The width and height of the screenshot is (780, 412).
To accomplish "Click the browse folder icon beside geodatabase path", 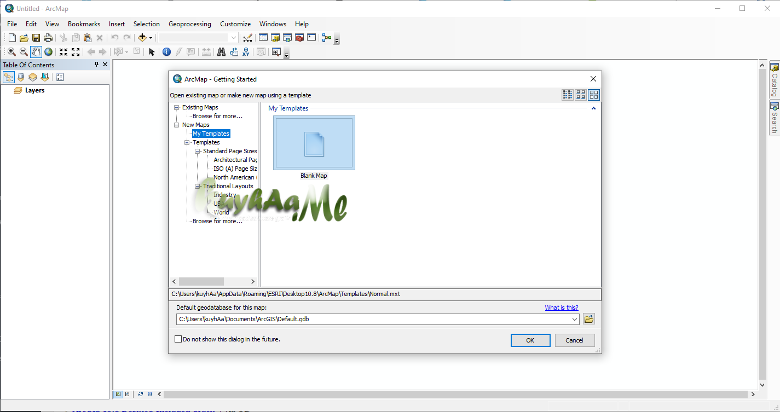I will click(x=589, y=319).
